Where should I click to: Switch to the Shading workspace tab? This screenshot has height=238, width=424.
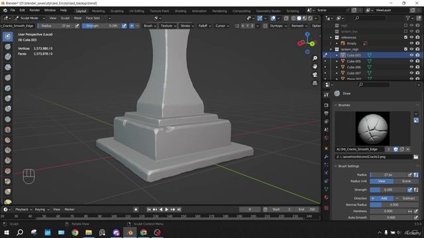pos(180,11)
